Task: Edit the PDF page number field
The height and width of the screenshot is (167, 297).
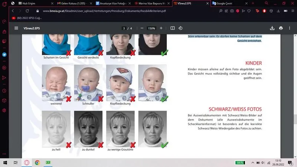Action: (x=124, y=28)
